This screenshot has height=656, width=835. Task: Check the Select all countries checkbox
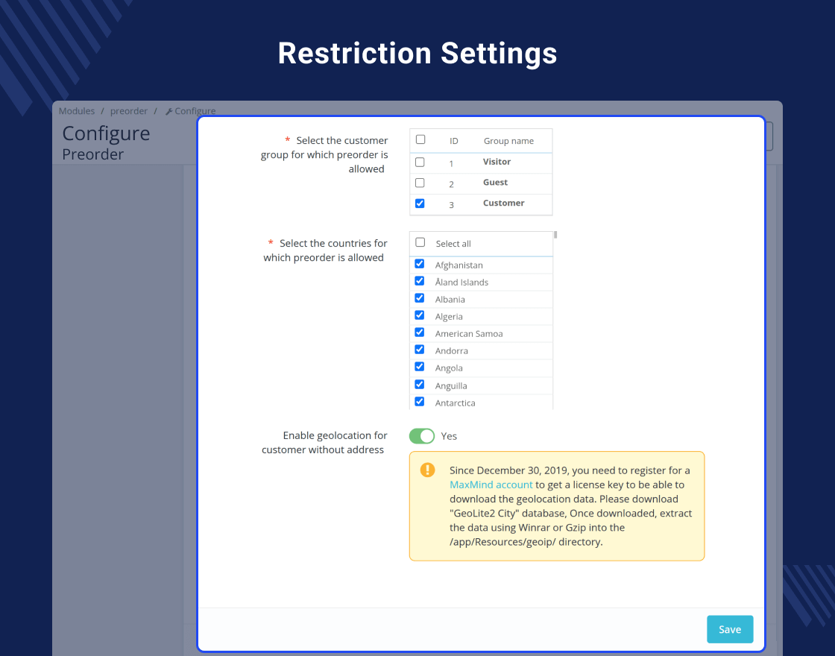pyautogui.click(x=420, y=242)
